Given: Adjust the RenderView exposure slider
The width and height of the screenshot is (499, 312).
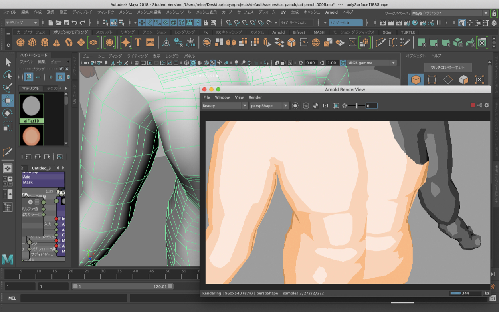Looking at the screenshot, I should (356, 106).
